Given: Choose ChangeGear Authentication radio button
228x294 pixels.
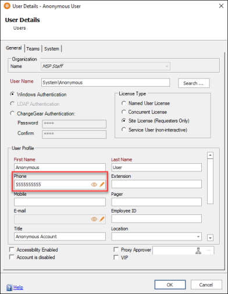Looking at the screenshot, I should pyautogui.click(x=12, y=113).
